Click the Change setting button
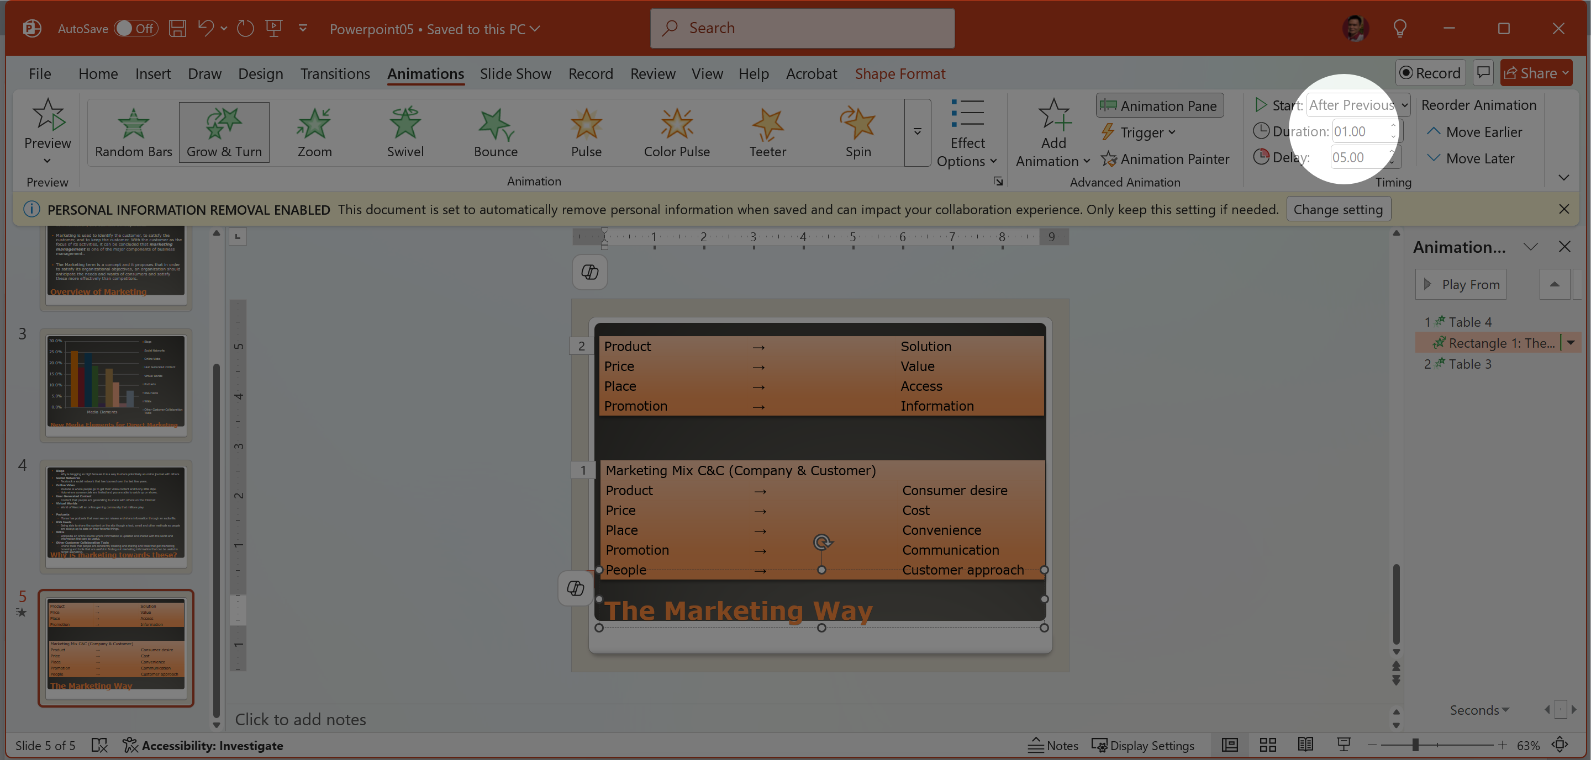Screen dimensions: 1591x760 click(x=1338, y=210)
